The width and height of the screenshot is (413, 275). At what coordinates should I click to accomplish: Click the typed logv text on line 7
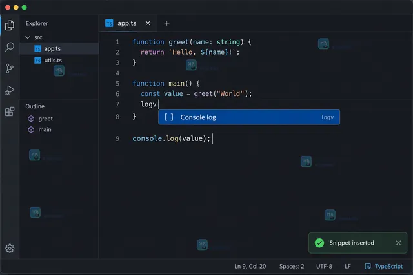click(148, 104)
